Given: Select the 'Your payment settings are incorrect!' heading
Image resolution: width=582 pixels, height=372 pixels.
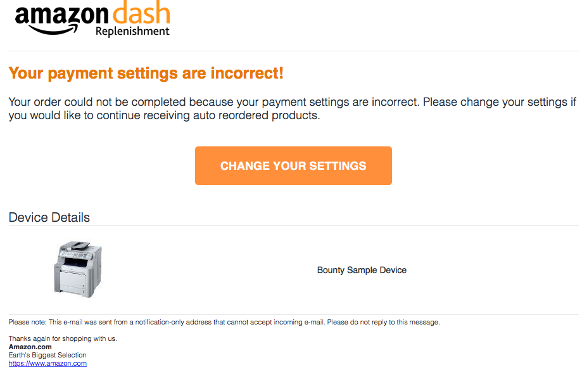Looking at the screenshot, I should click(146, 73).
